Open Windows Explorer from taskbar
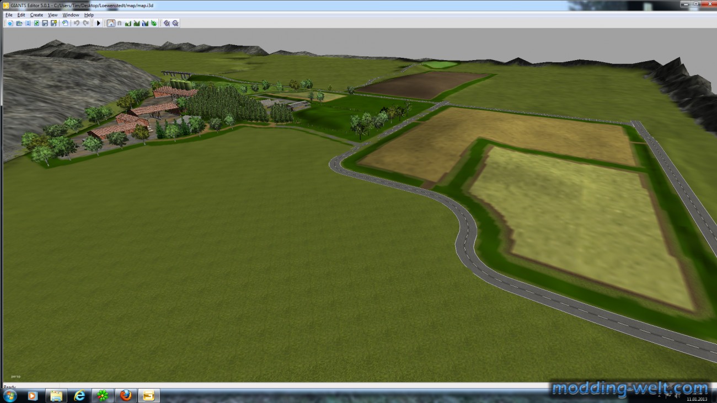Screen dimensions: 717x403 coord(56,396)
